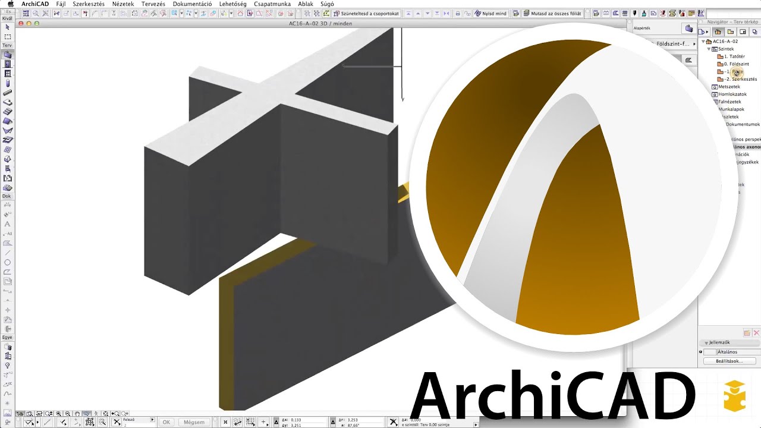Viewport: 761px width, 428px height.
Task: Click the Beállítások... button
Action: (x=731, y=361)
